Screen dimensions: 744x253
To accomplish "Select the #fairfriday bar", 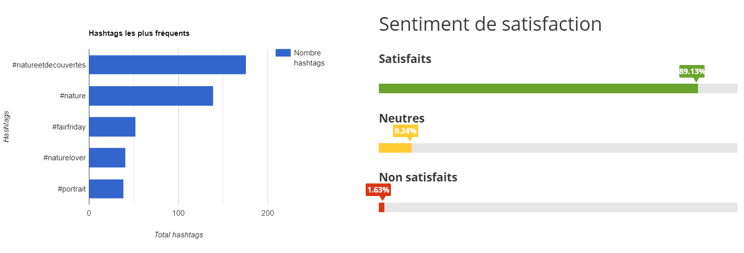I will [112, 127].
